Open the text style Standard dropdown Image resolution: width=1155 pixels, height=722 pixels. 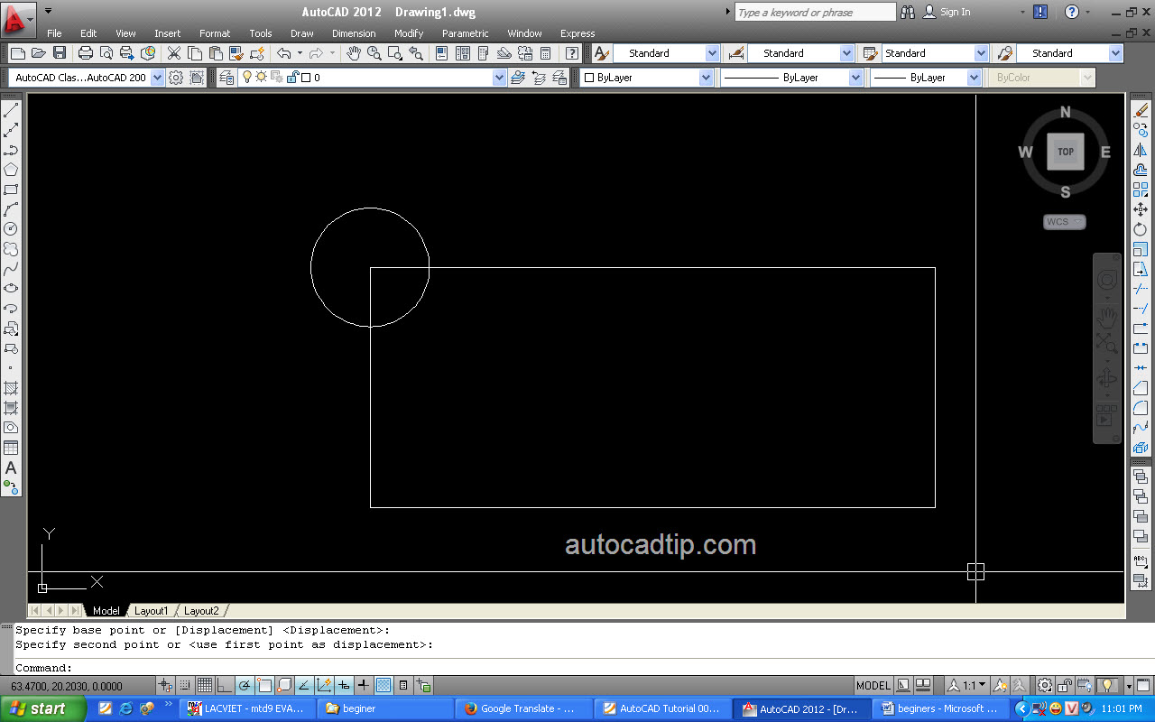667,53
